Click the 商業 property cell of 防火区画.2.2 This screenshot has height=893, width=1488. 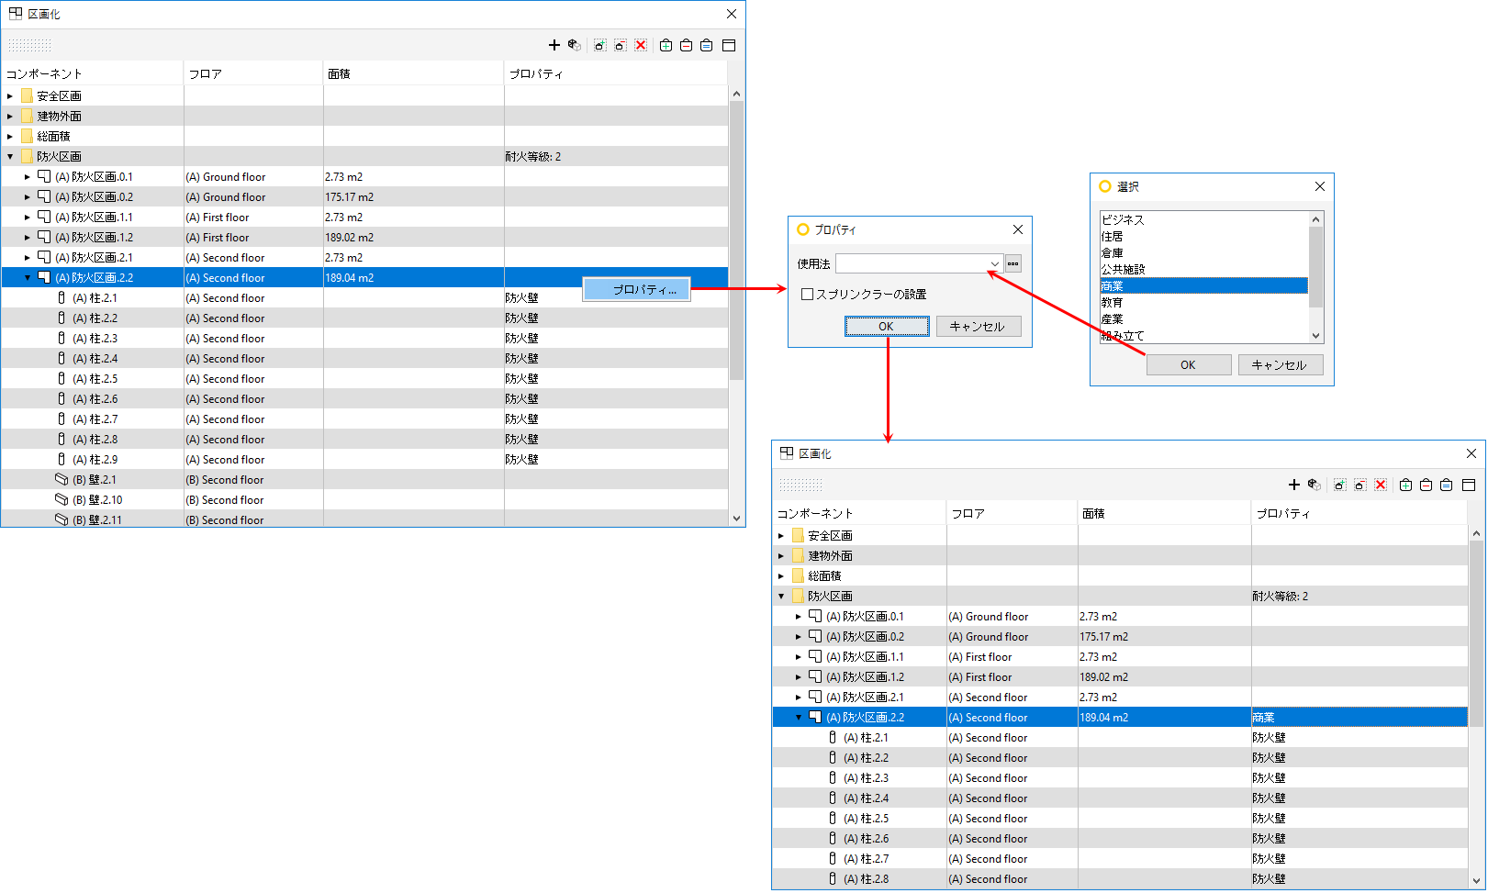(1359, 717)
